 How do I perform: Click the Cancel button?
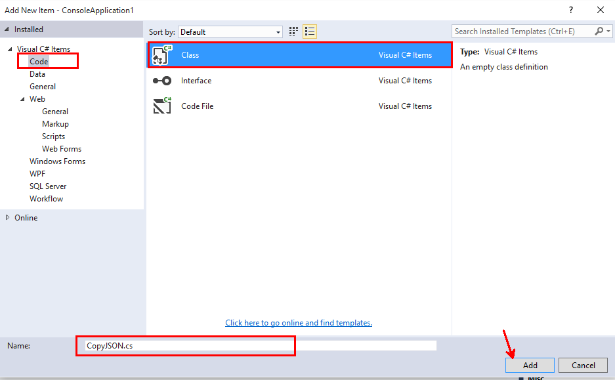click(583, 366)
